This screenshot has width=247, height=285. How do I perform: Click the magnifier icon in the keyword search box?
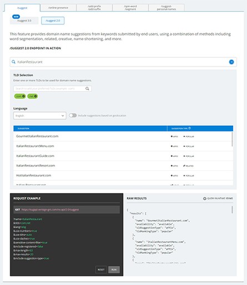pos(13,62)
